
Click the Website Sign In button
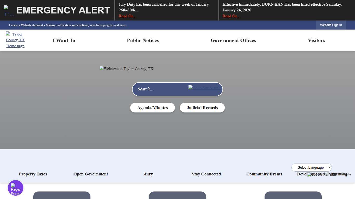[331, 25]
